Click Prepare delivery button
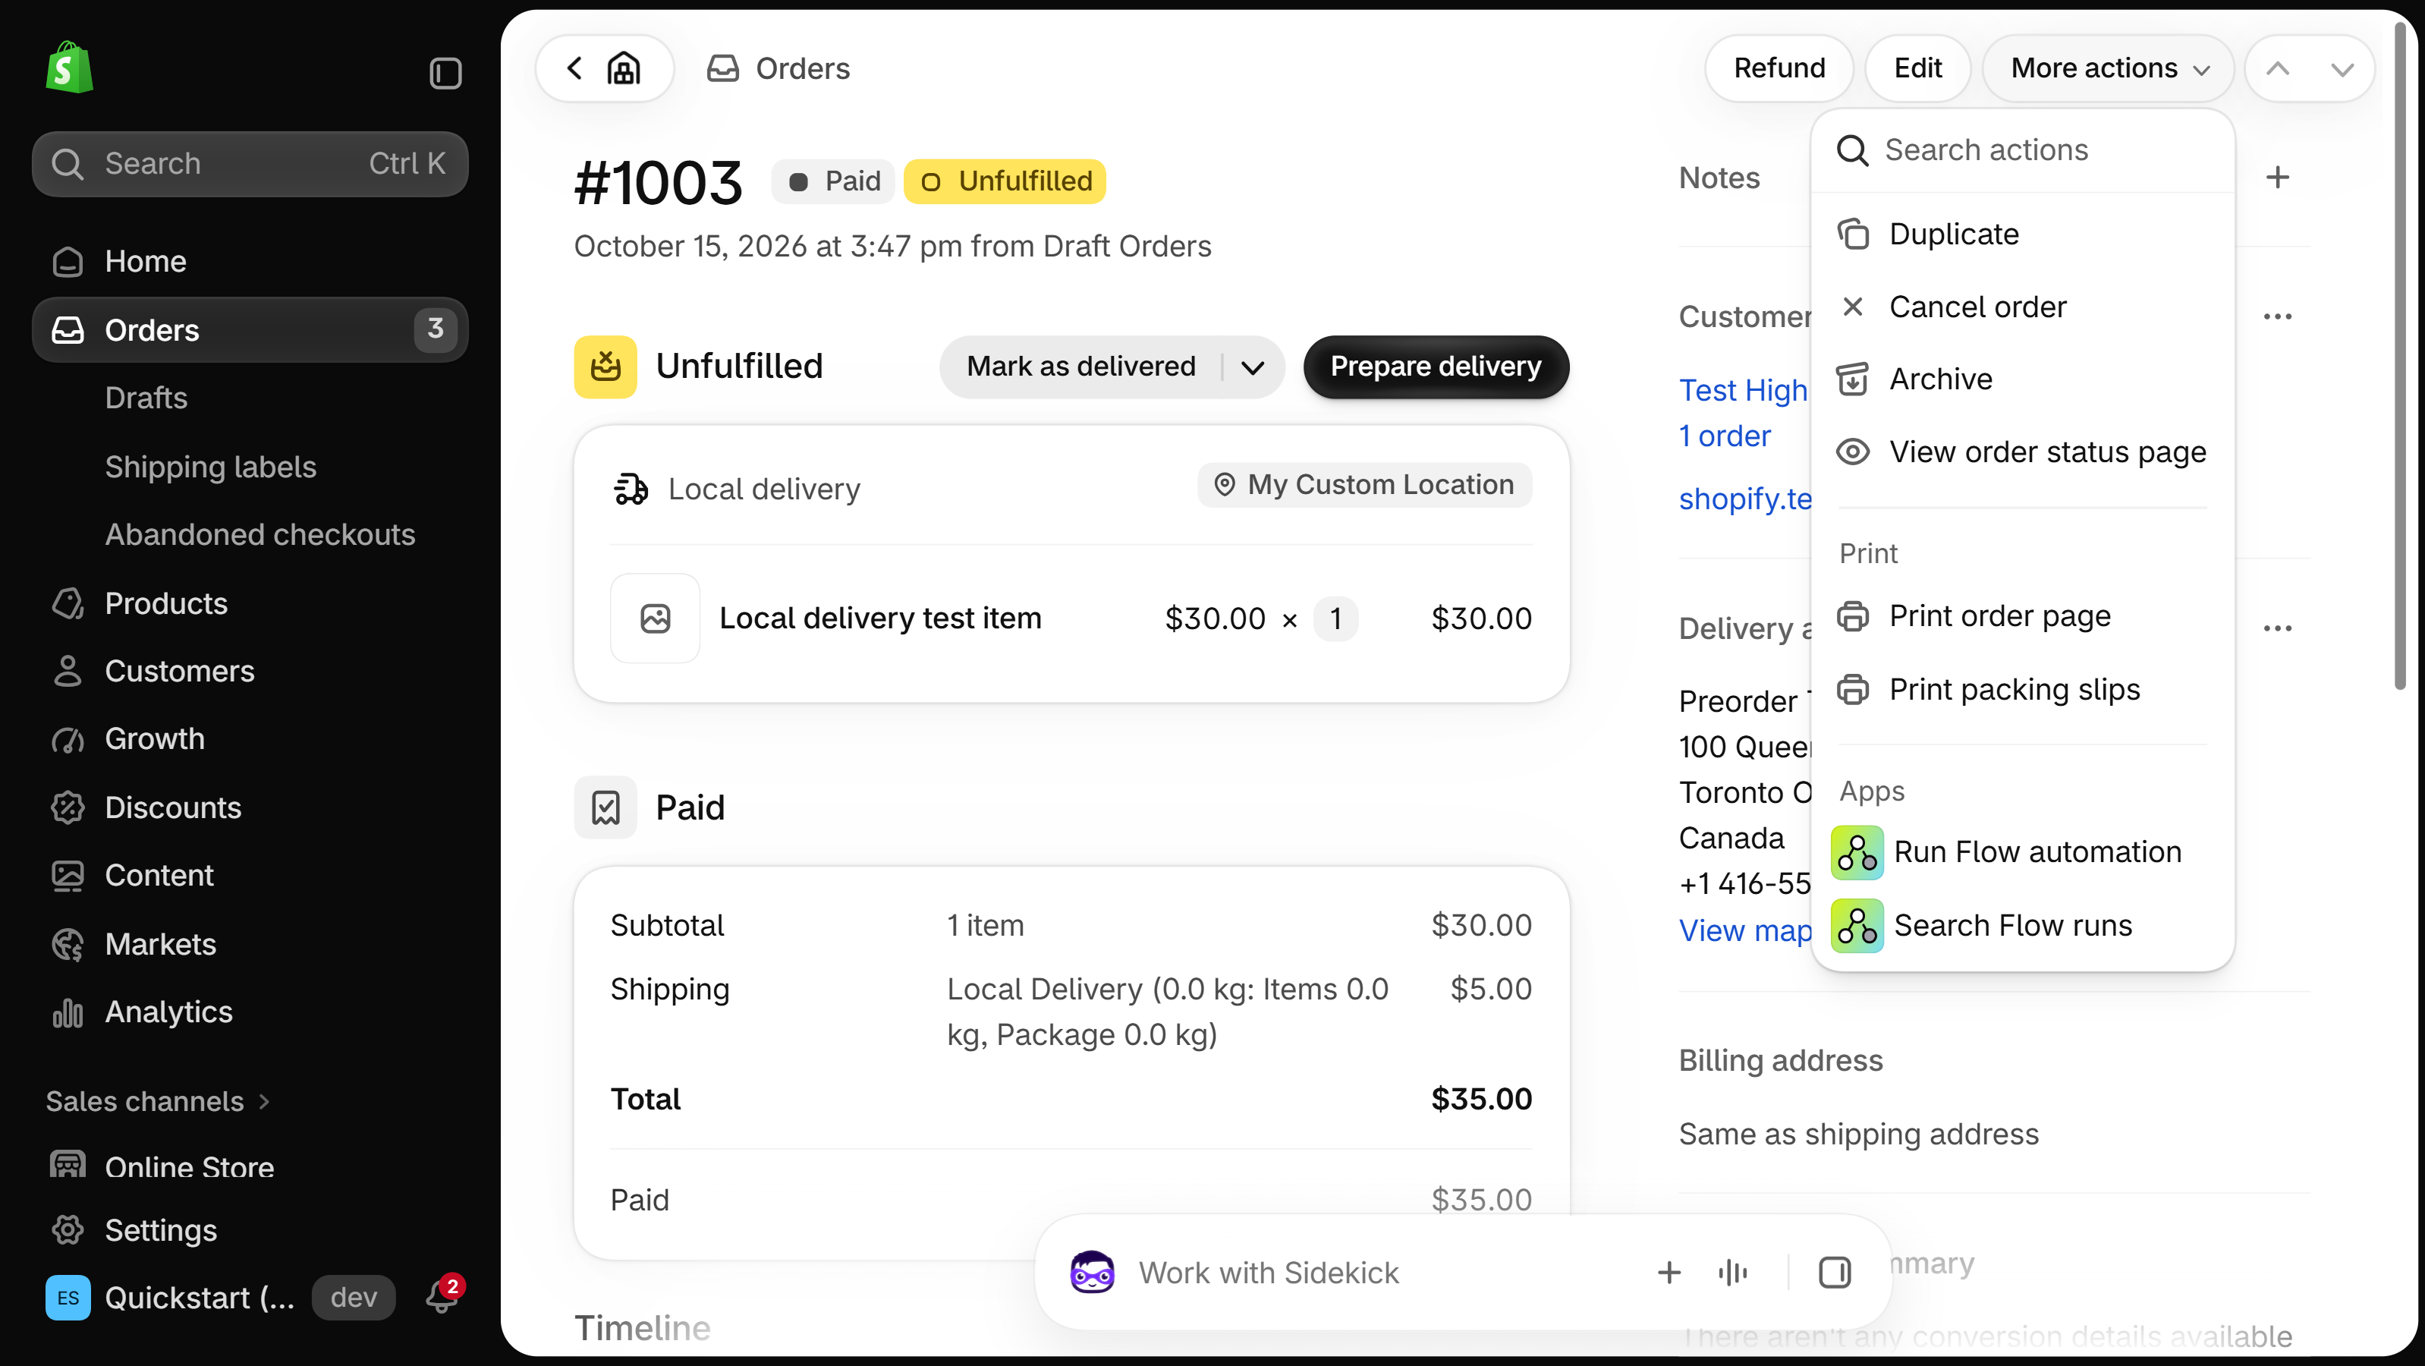 pyautogui.click(x=1436, y=367)
